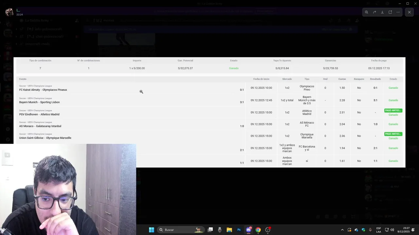Image resolution: width=419 pixels, height=235 pixels.
Task: Forward the image using the arrow icon
Action: [374, 12]
